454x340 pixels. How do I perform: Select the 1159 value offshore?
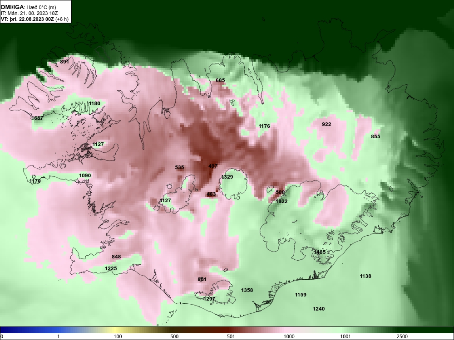(301, 295)
